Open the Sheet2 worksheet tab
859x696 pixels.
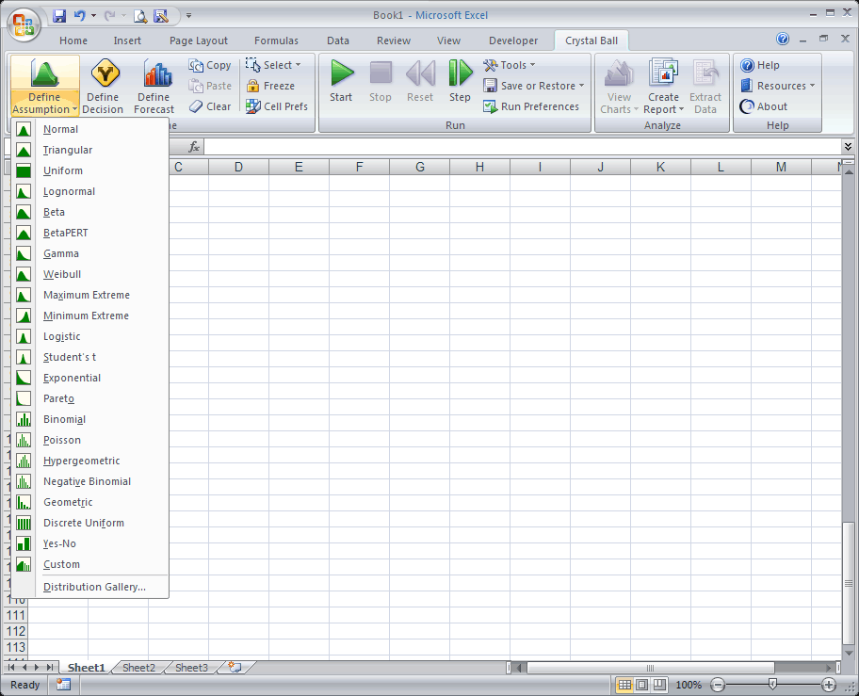(138, 668)
